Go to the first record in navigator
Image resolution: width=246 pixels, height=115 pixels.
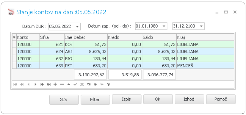(x=15, y=85)
